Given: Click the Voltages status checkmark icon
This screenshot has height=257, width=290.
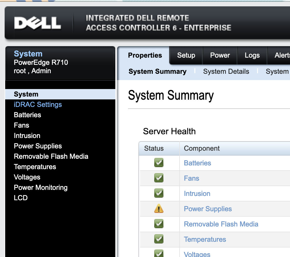Looking at the screenshot, I should 159,254.
